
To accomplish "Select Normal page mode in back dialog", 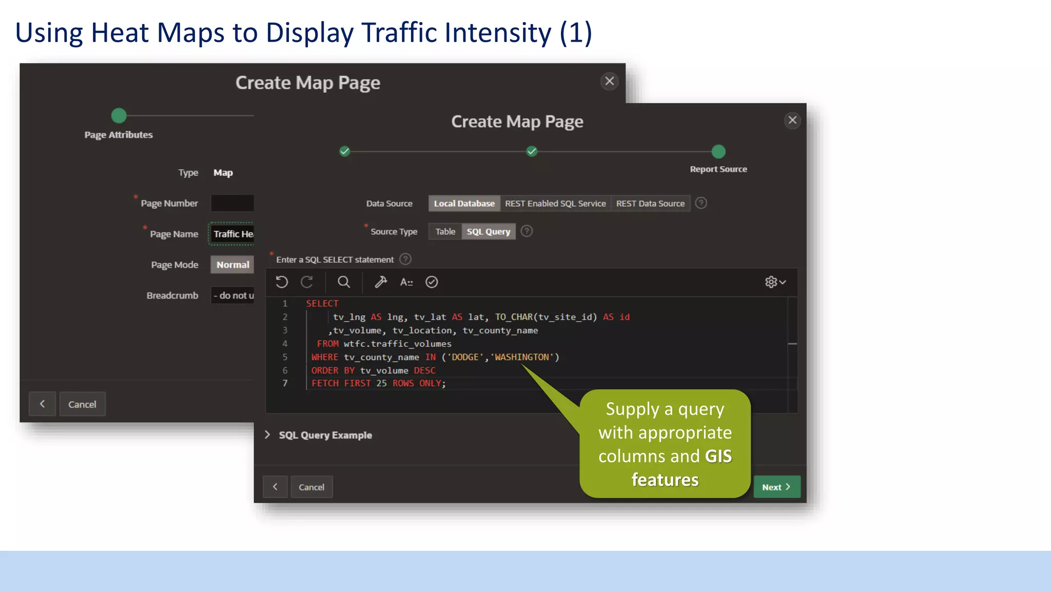I will [x=232, y=265].
